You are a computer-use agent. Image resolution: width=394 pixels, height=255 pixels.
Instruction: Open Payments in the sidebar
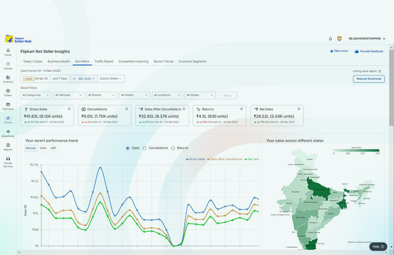8,106
